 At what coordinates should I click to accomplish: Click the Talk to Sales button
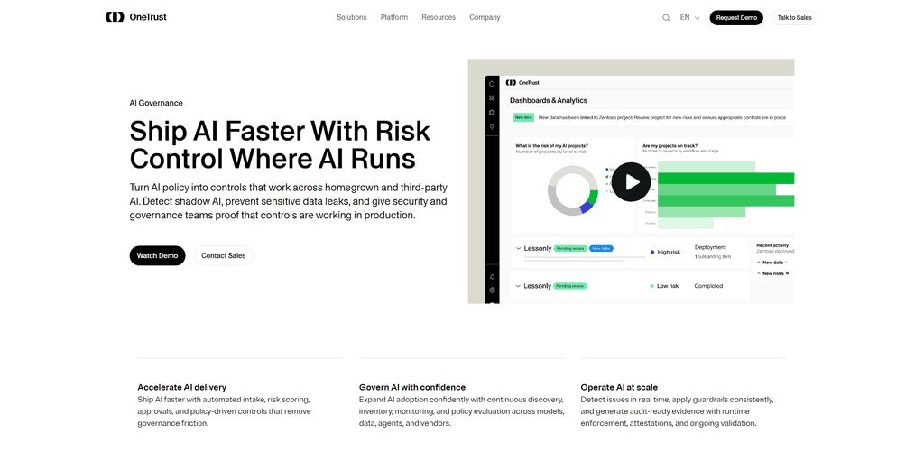tap(794, 18)
